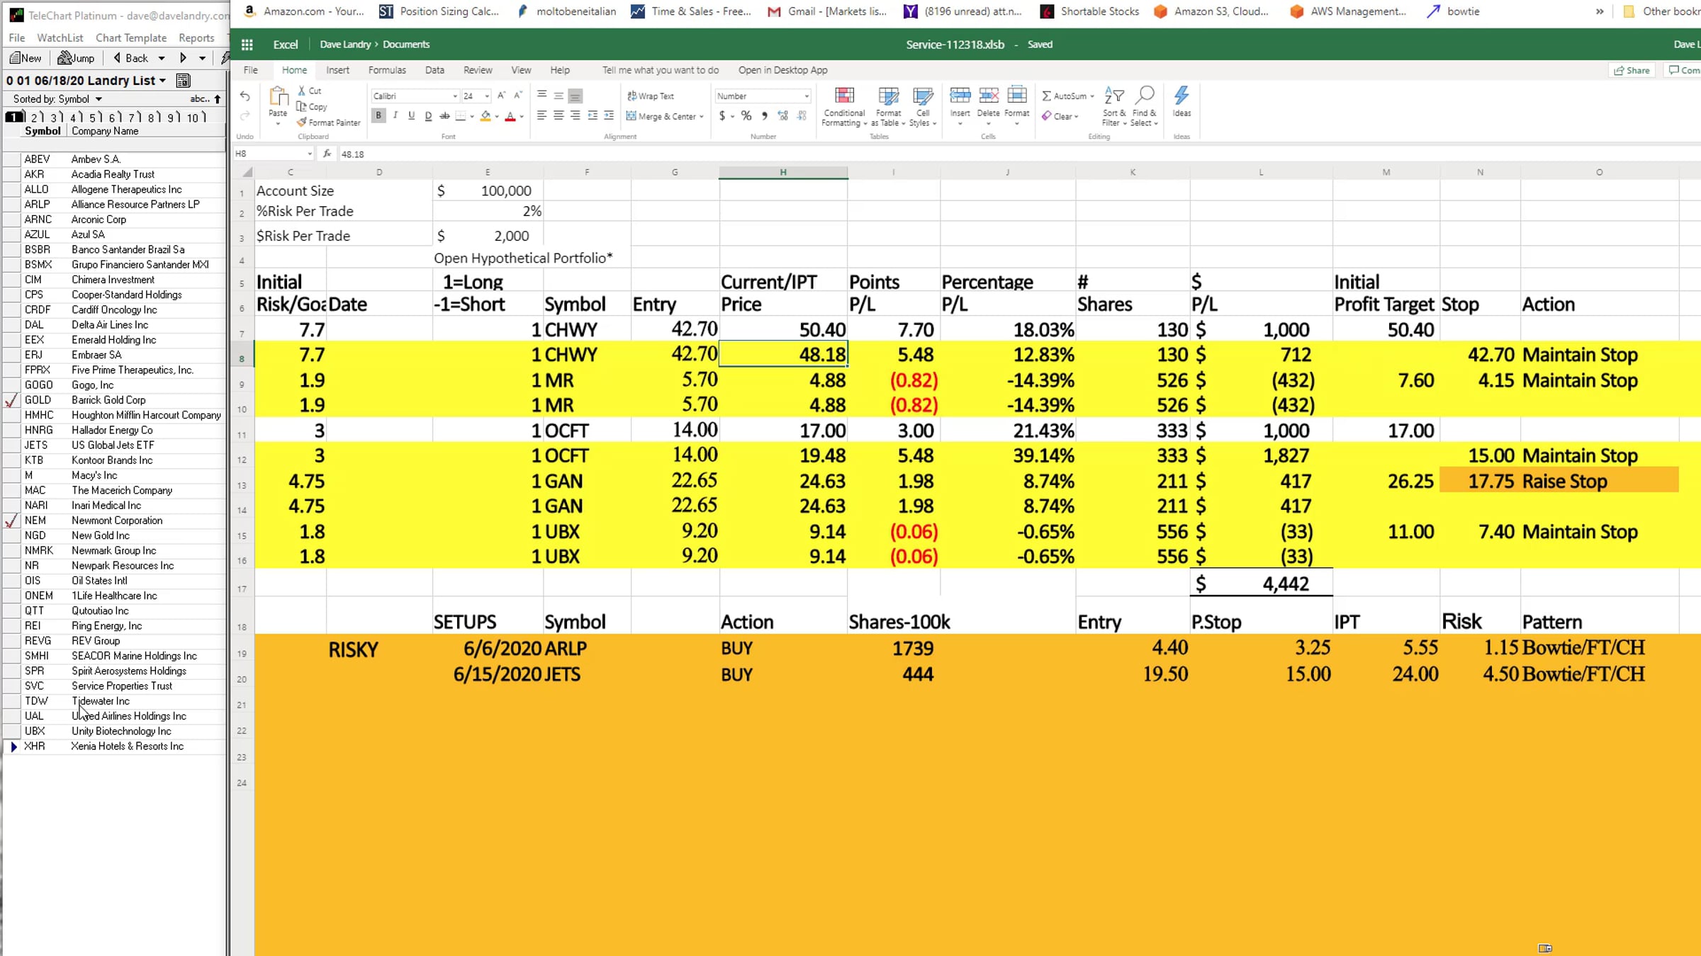This screenshot has height=956, width=1701.
Task: Open the Shortable Stocks bookmark
Action: click(1089, 11)
